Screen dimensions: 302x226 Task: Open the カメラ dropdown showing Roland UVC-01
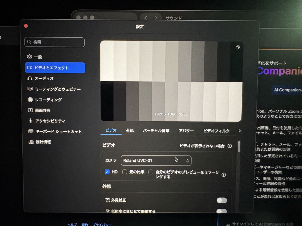tap(156, 160)
